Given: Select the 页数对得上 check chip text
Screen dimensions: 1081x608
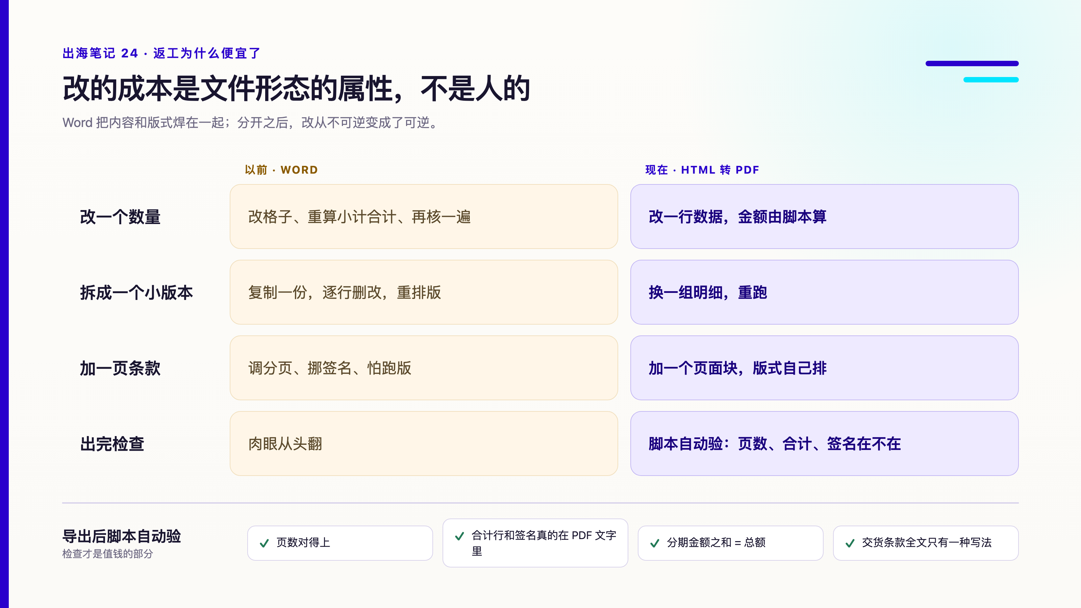Looking at the screenshot, I should tap(303, 542).
